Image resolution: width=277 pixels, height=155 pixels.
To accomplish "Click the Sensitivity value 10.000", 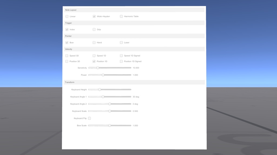I will tap(136, 68).
